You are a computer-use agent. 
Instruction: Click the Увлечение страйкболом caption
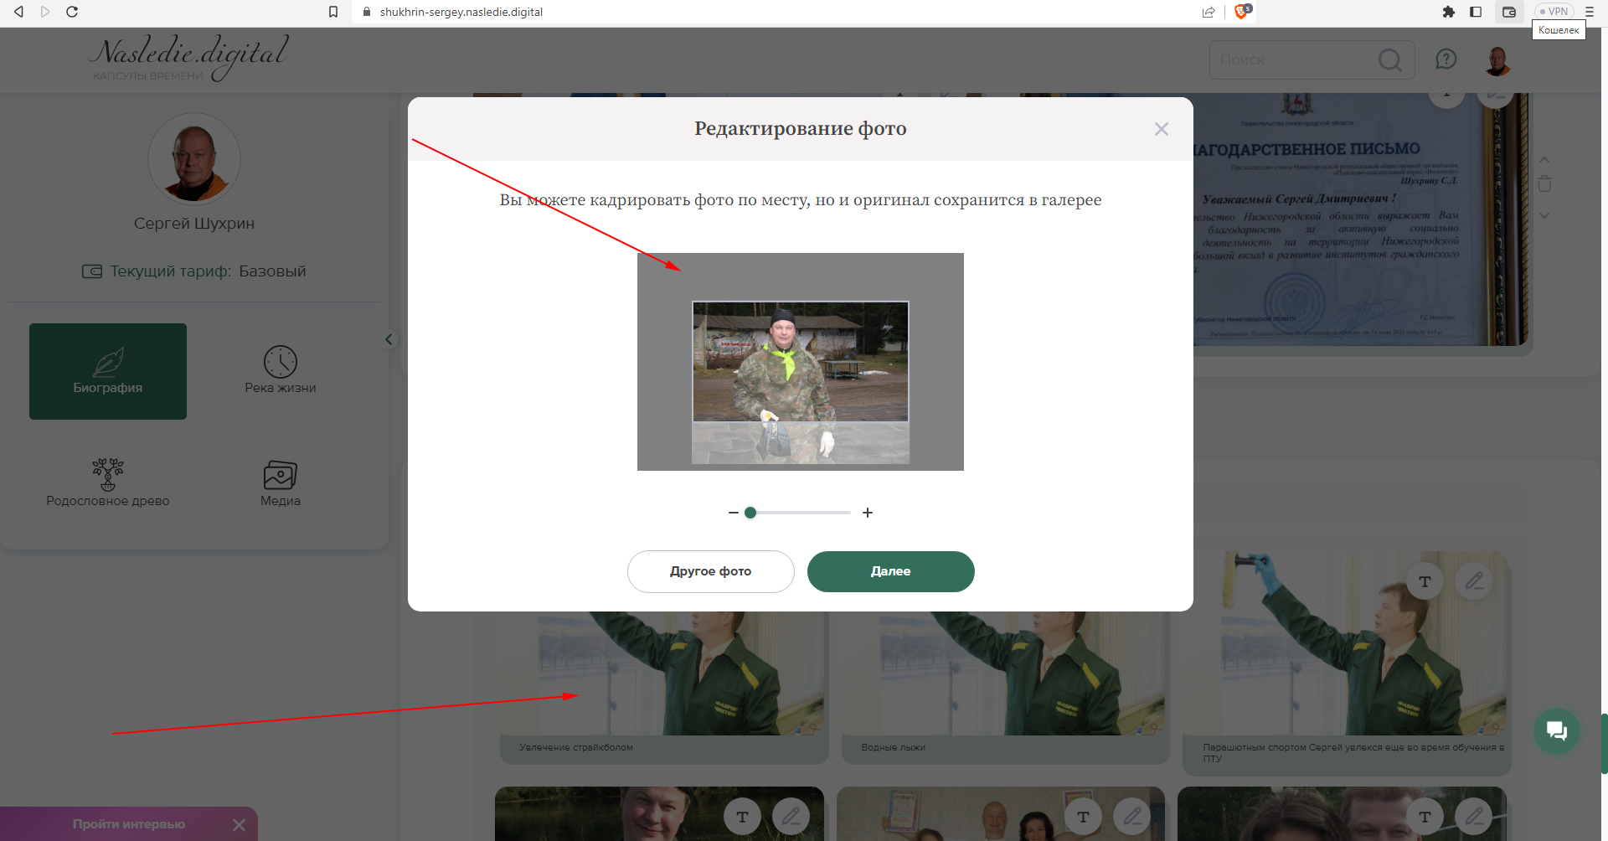[576, 747]
